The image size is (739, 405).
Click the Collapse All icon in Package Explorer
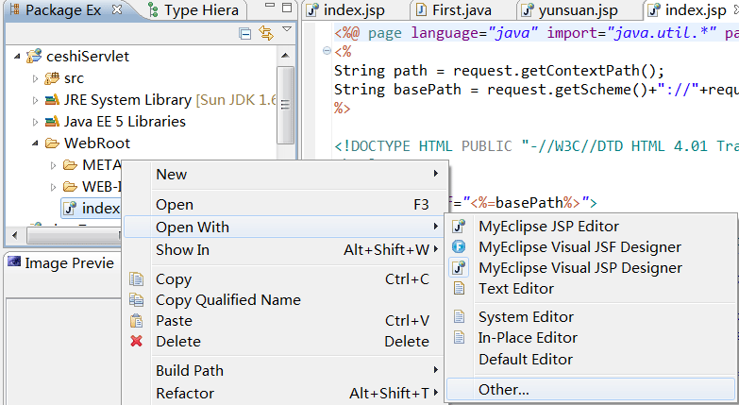click(245, 34)
